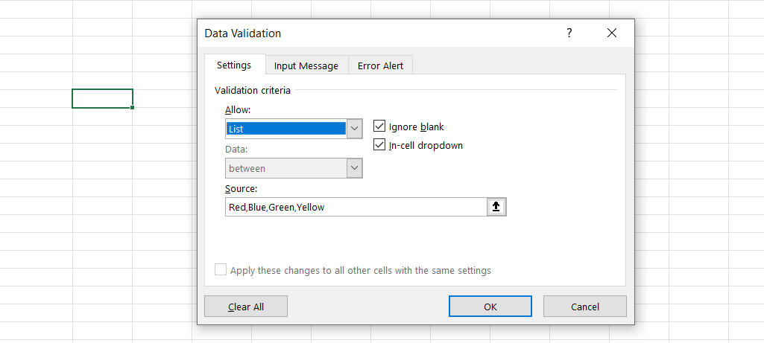Viewport: 764px width, 343px height.
Task: Check Apply these changes to all other cells
Action: tap(221, 270)
